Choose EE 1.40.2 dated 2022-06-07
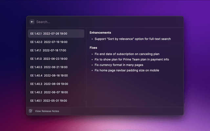210x131 pixels. click(56, 92)
